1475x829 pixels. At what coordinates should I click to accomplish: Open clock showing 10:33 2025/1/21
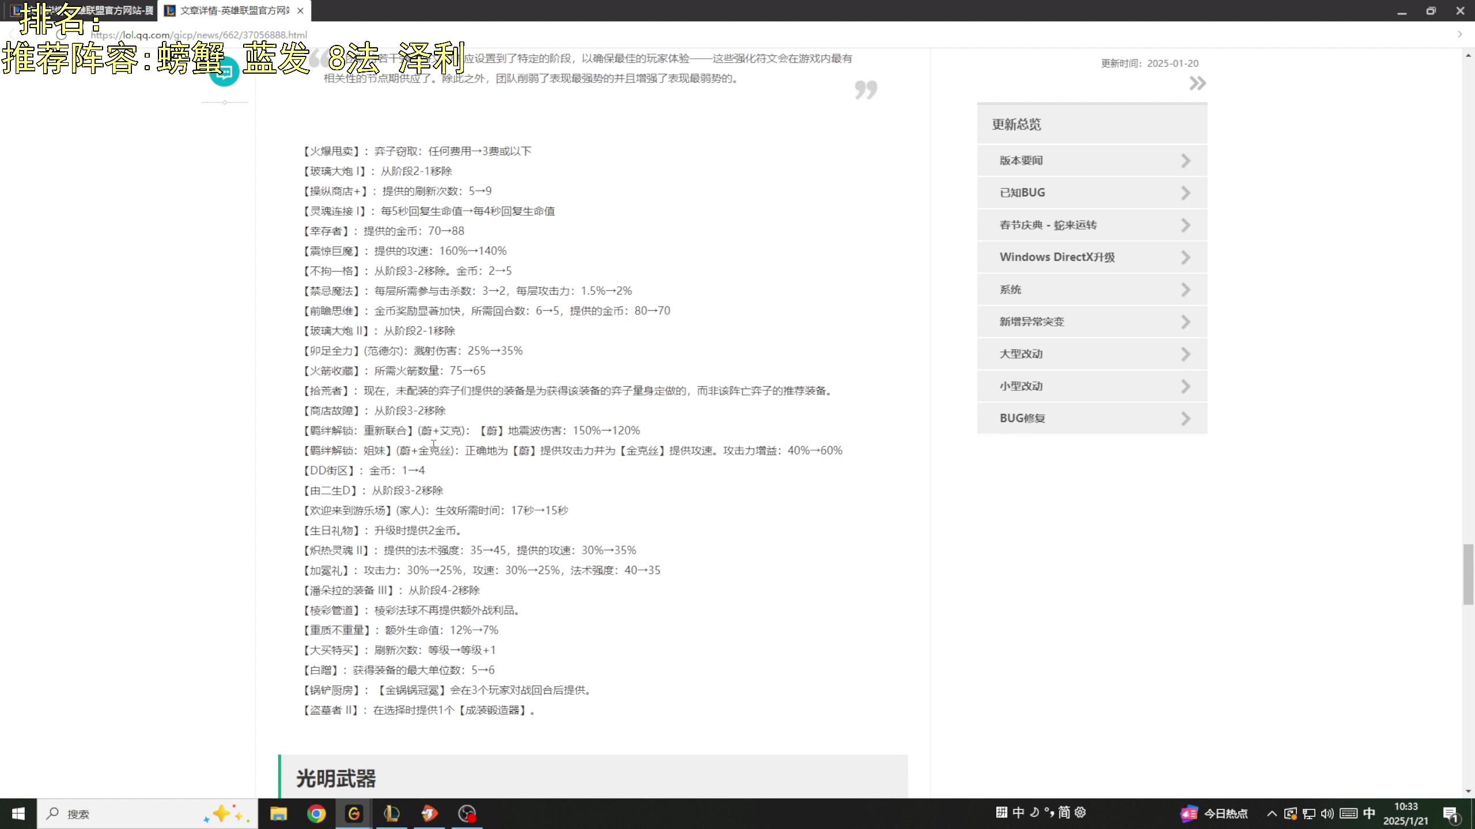[1406, 813]
